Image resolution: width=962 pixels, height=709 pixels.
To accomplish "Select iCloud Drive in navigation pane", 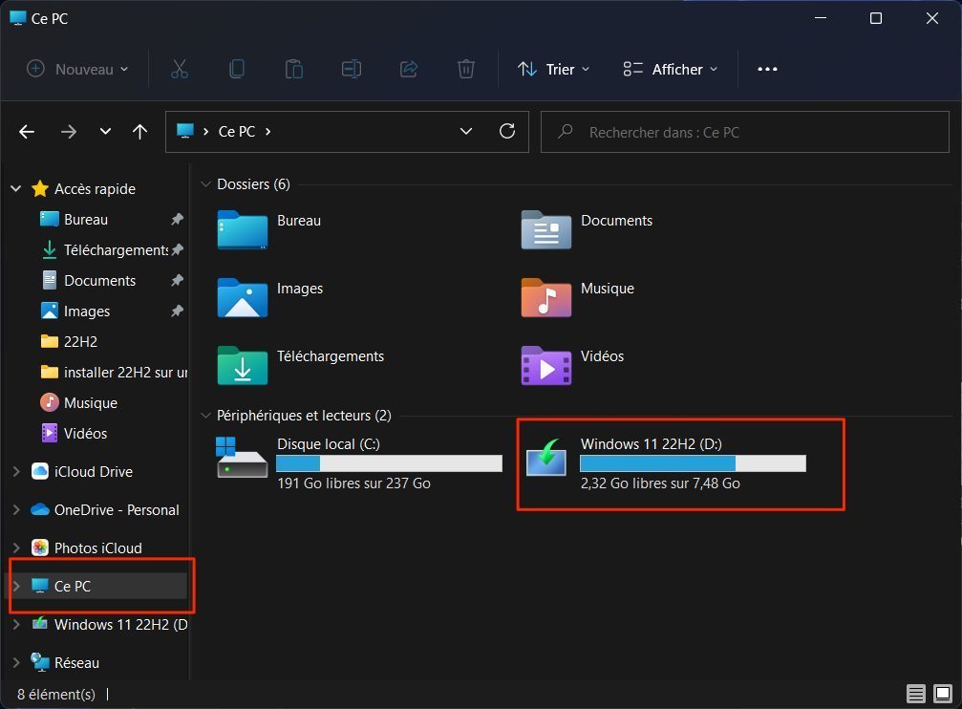I will coord(94,471).
